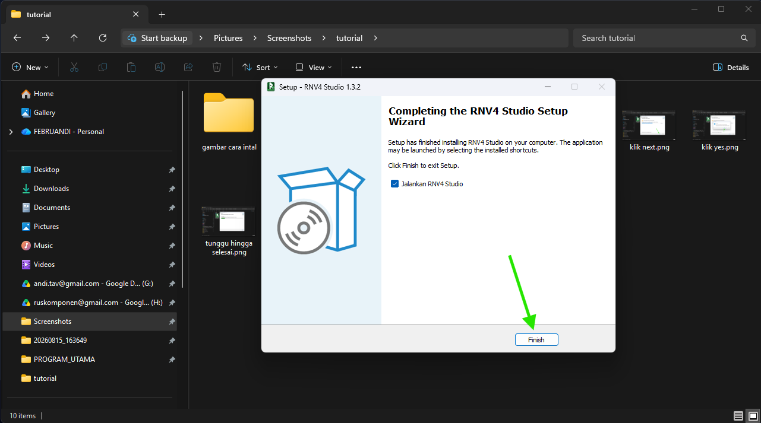The height and width of the screenshot is (423, 761).
Task: Select Pictures breadcrumb in address bar
Action: tap(228, 38)
